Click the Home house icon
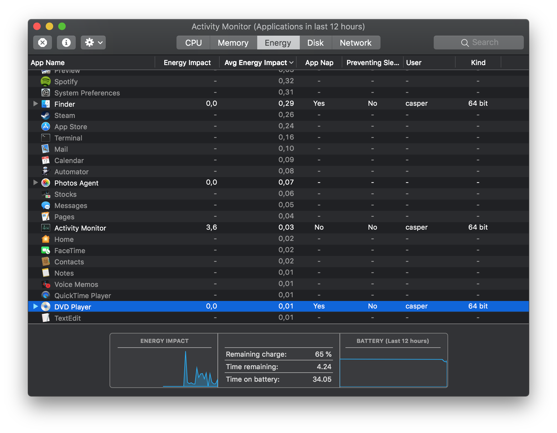This screenshot has width=557, height=433. [46, 239]
